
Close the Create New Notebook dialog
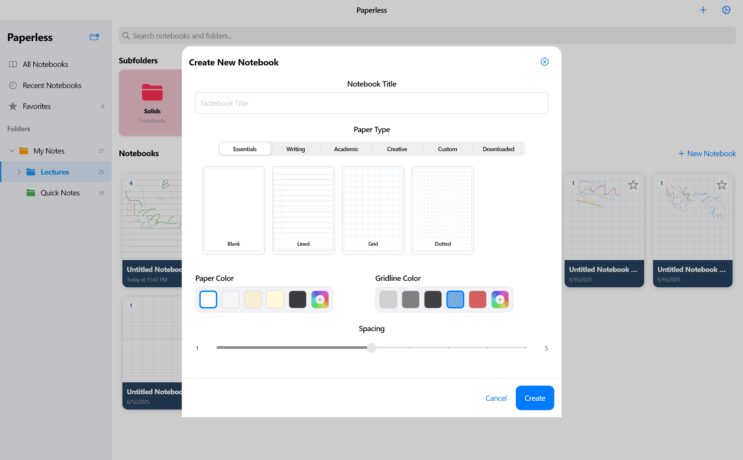pyautogui.click(x=544, y=62)
